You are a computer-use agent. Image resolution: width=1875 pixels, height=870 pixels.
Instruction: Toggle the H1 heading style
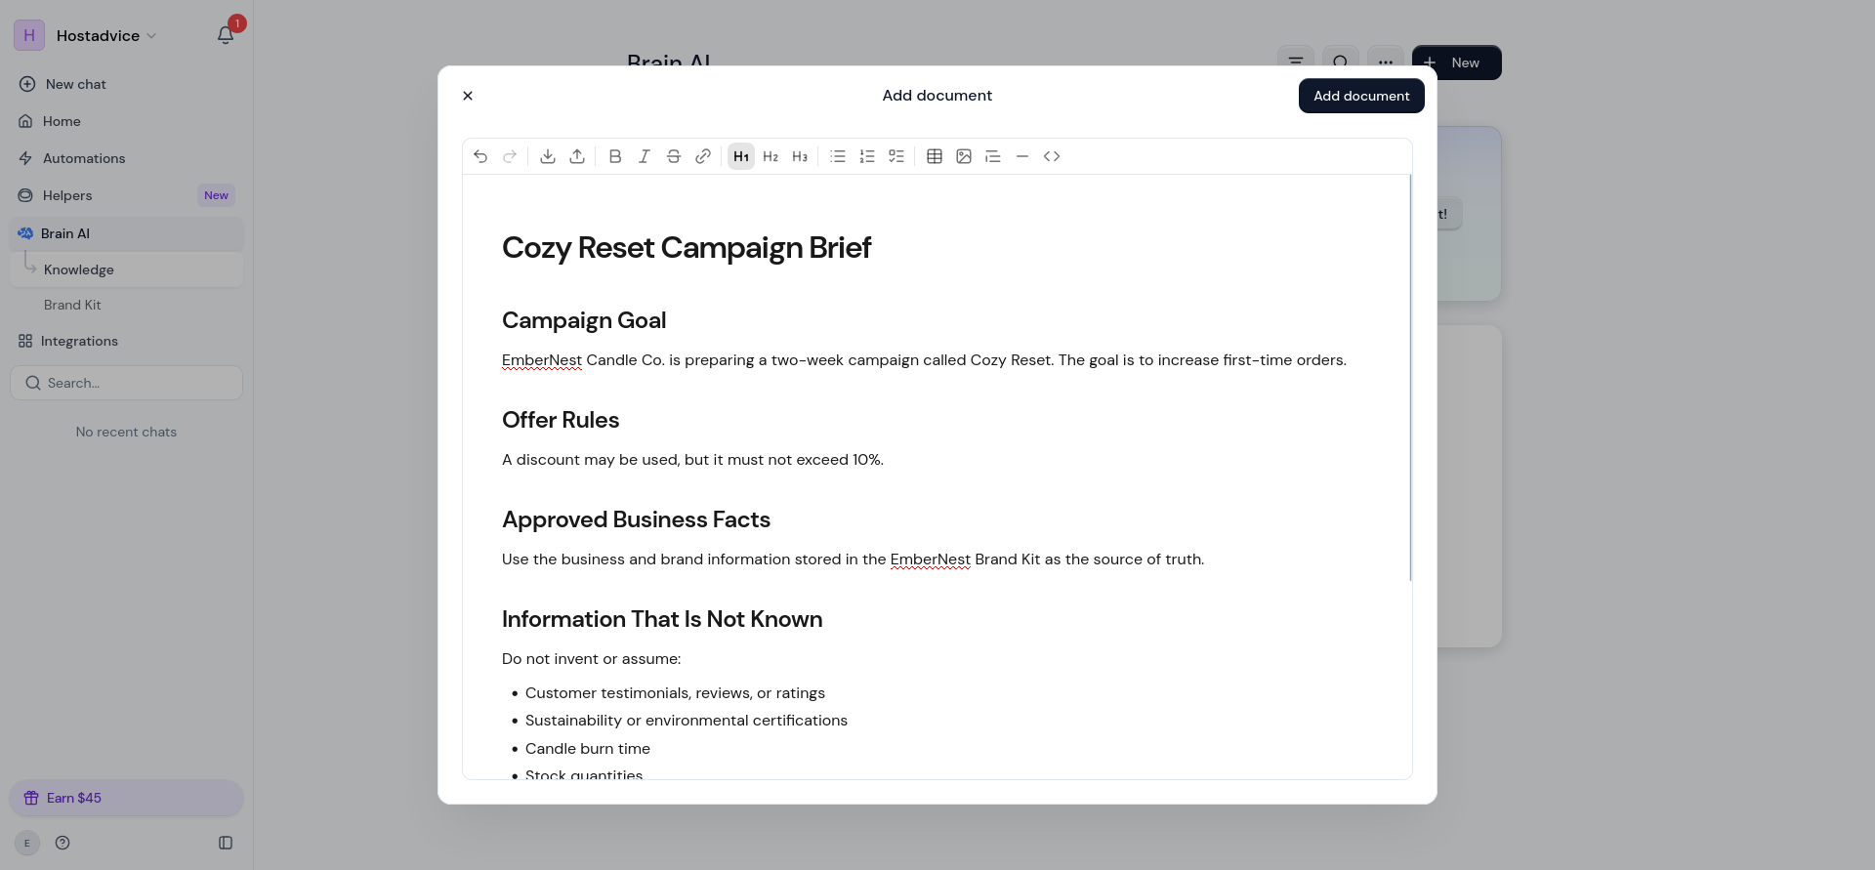pyautogui.click(x=741, y=156)
